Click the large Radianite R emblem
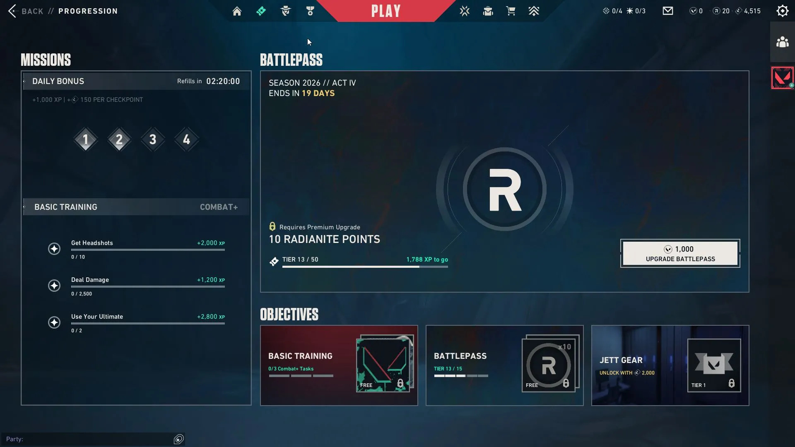Viewport: 795px width, 447px height. click(505, 190)
